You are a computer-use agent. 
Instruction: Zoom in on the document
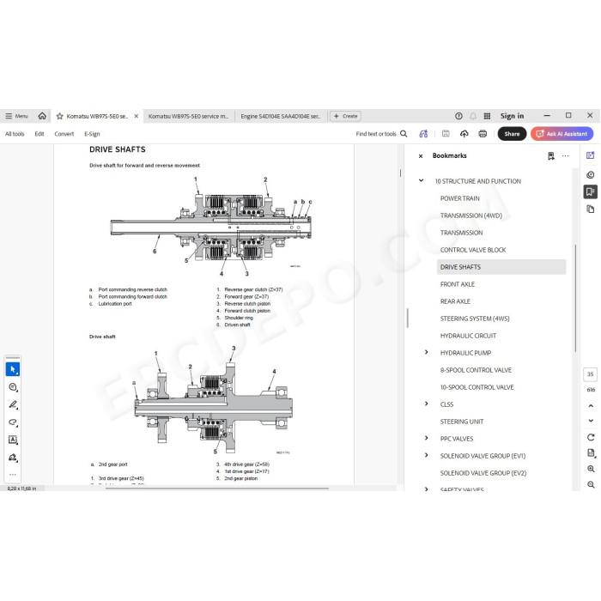tap(591, 469)
